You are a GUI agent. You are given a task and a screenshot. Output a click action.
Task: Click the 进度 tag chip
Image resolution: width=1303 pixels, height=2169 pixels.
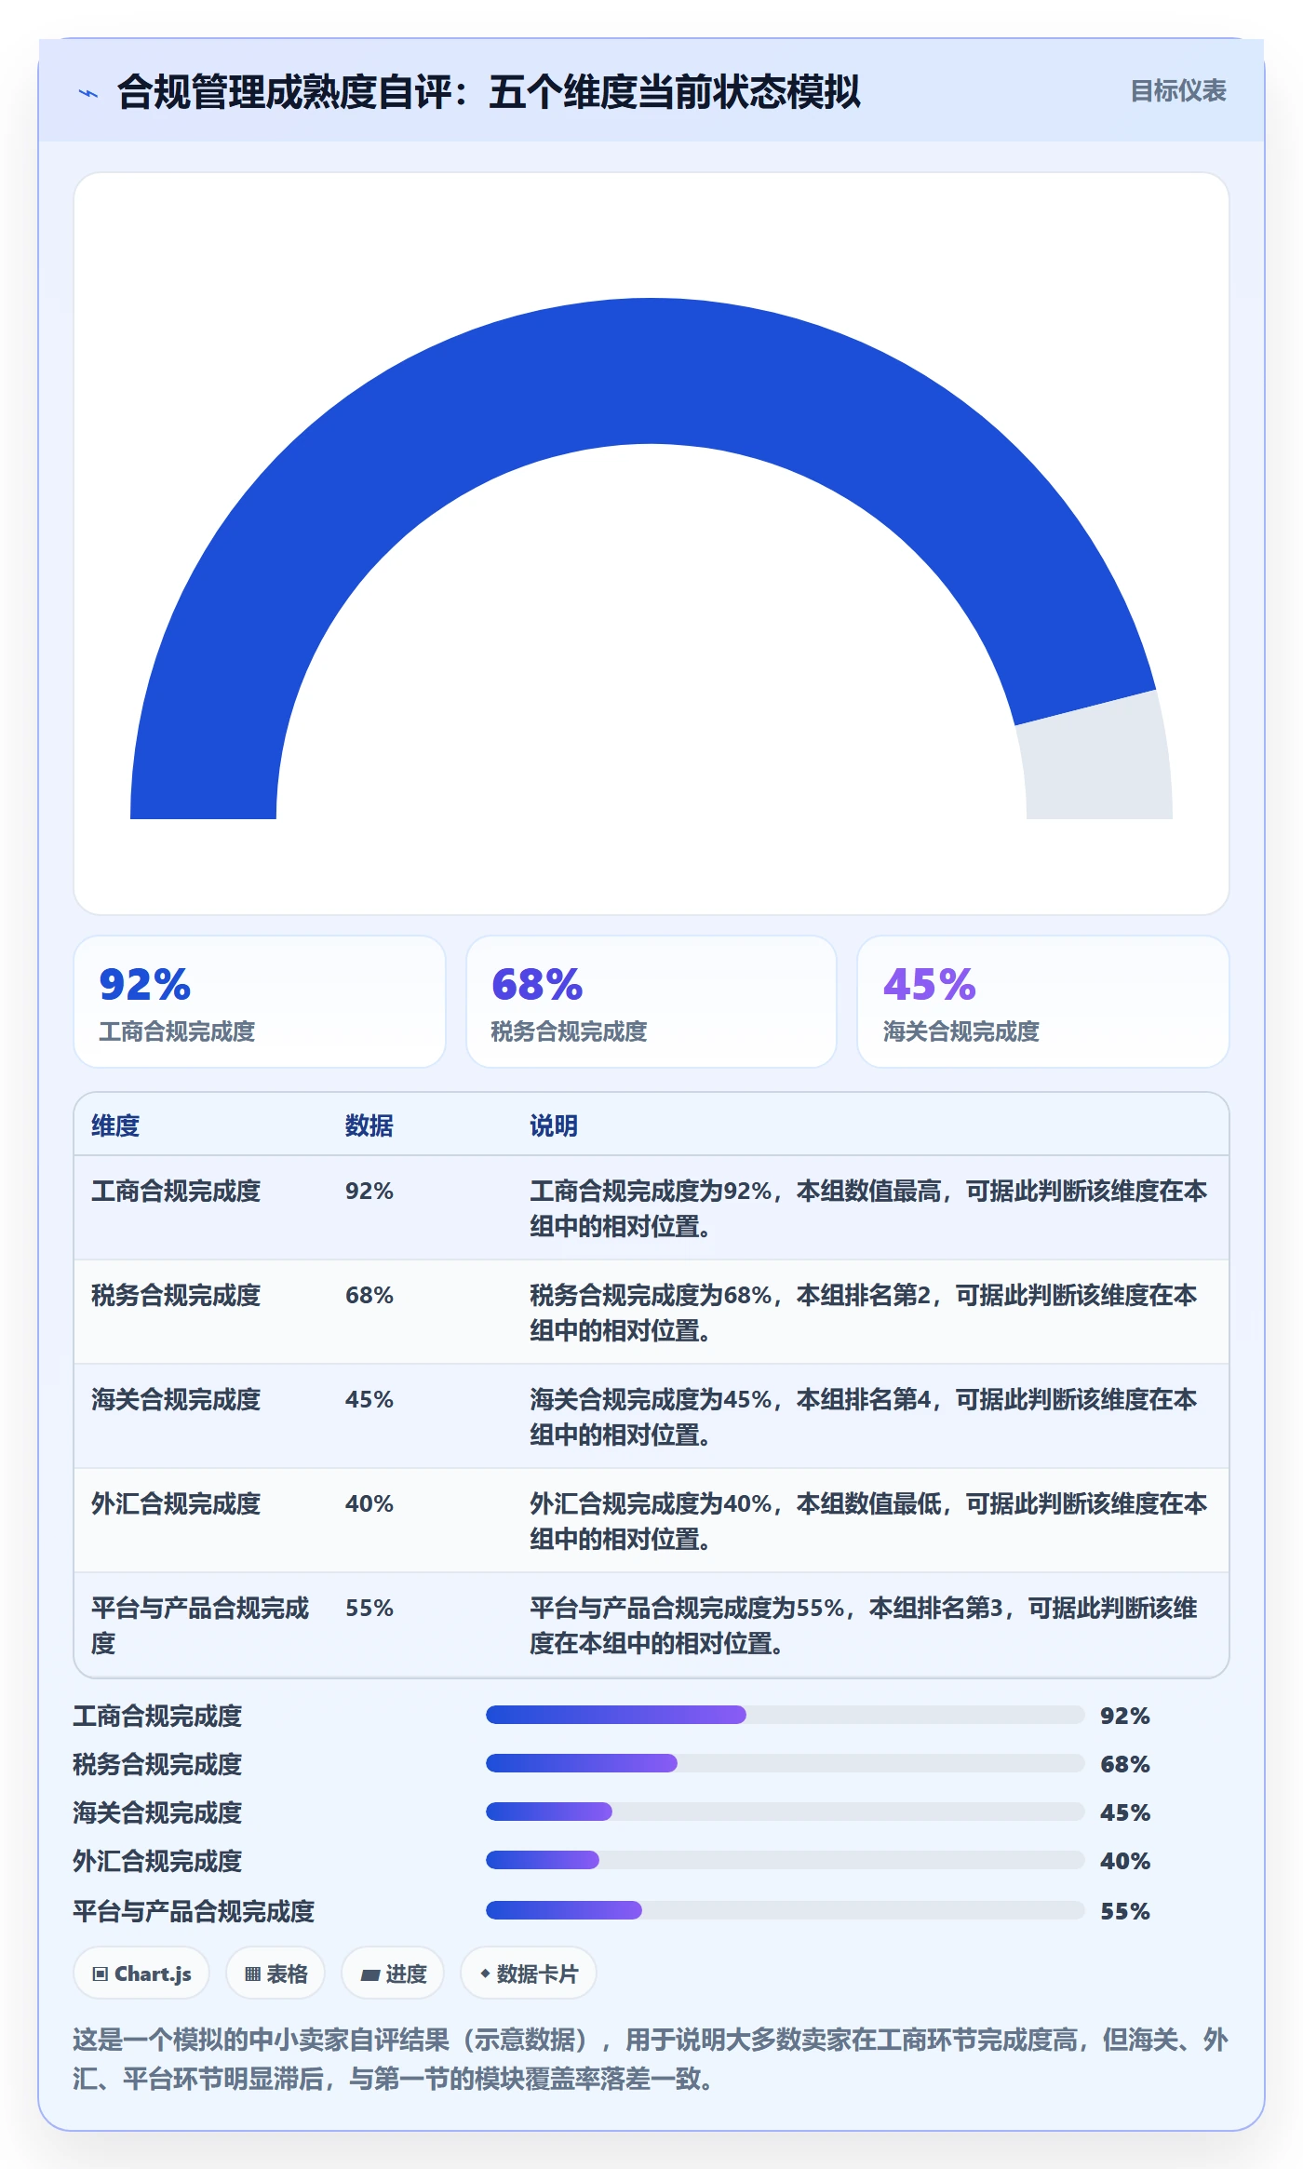pos(393,1974)
